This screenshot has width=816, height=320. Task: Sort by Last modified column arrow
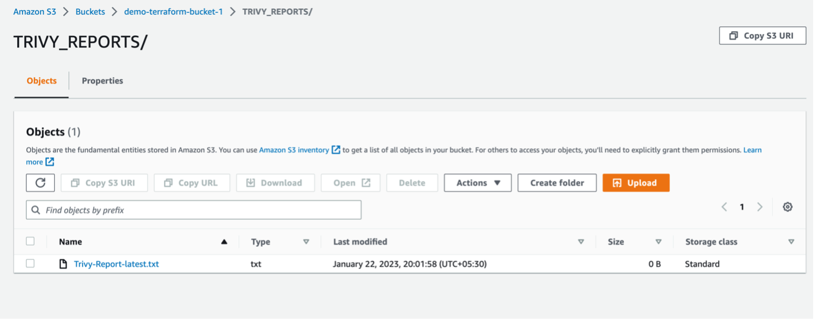tap(581, 242)
